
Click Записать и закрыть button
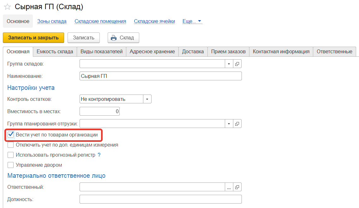pos(33,38)
